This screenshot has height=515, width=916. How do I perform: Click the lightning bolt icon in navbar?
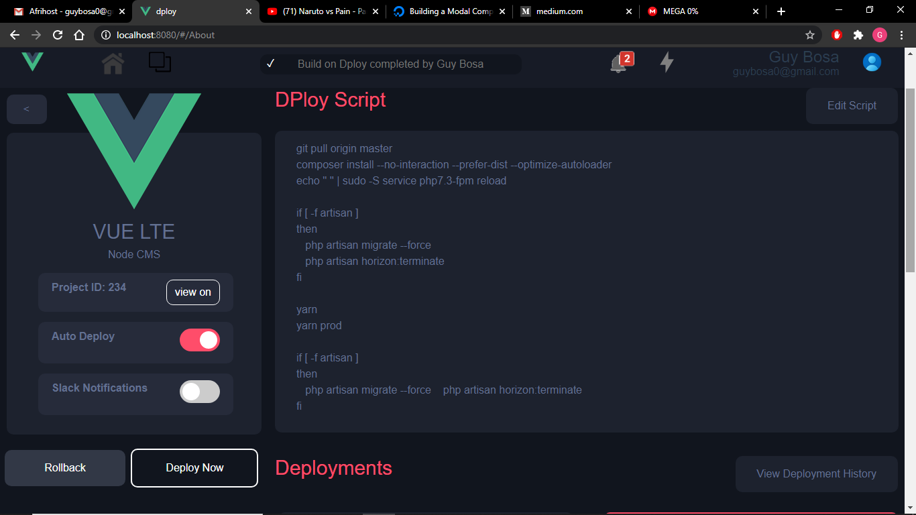tap(667, 62)
